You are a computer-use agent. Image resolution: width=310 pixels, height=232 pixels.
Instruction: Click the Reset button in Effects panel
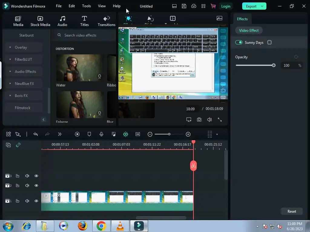(x=292, y=211)
